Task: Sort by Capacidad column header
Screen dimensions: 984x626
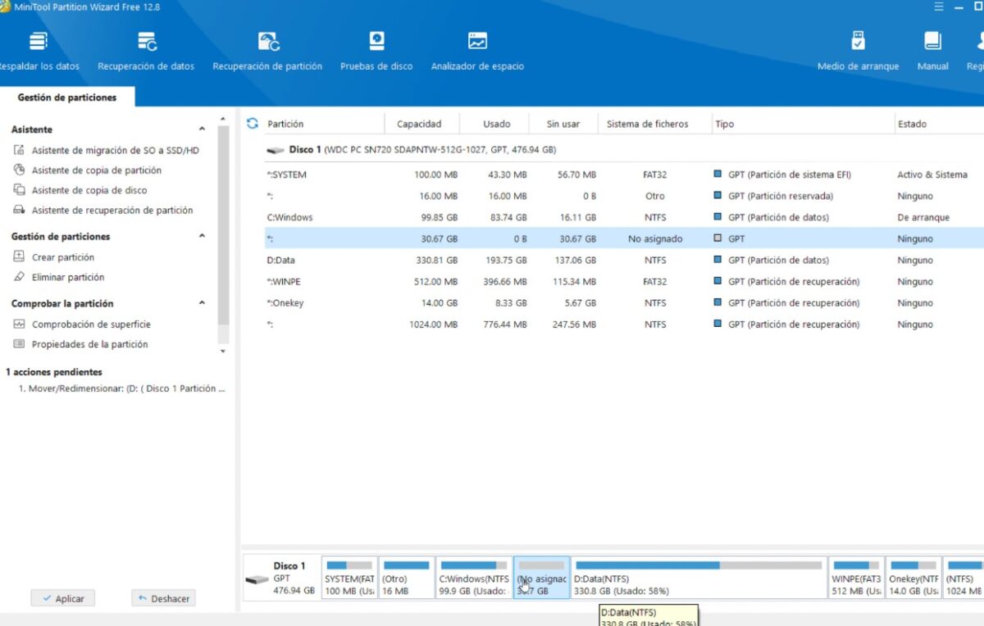Action: click(x=419, y=124)
